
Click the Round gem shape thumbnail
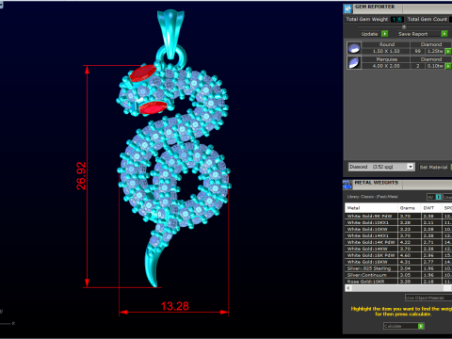point(354,48)
